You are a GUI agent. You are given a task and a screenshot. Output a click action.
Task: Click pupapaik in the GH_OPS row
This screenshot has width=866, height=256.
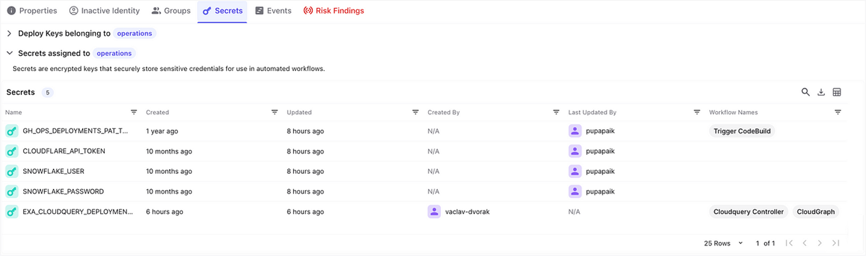coord(600,131)
